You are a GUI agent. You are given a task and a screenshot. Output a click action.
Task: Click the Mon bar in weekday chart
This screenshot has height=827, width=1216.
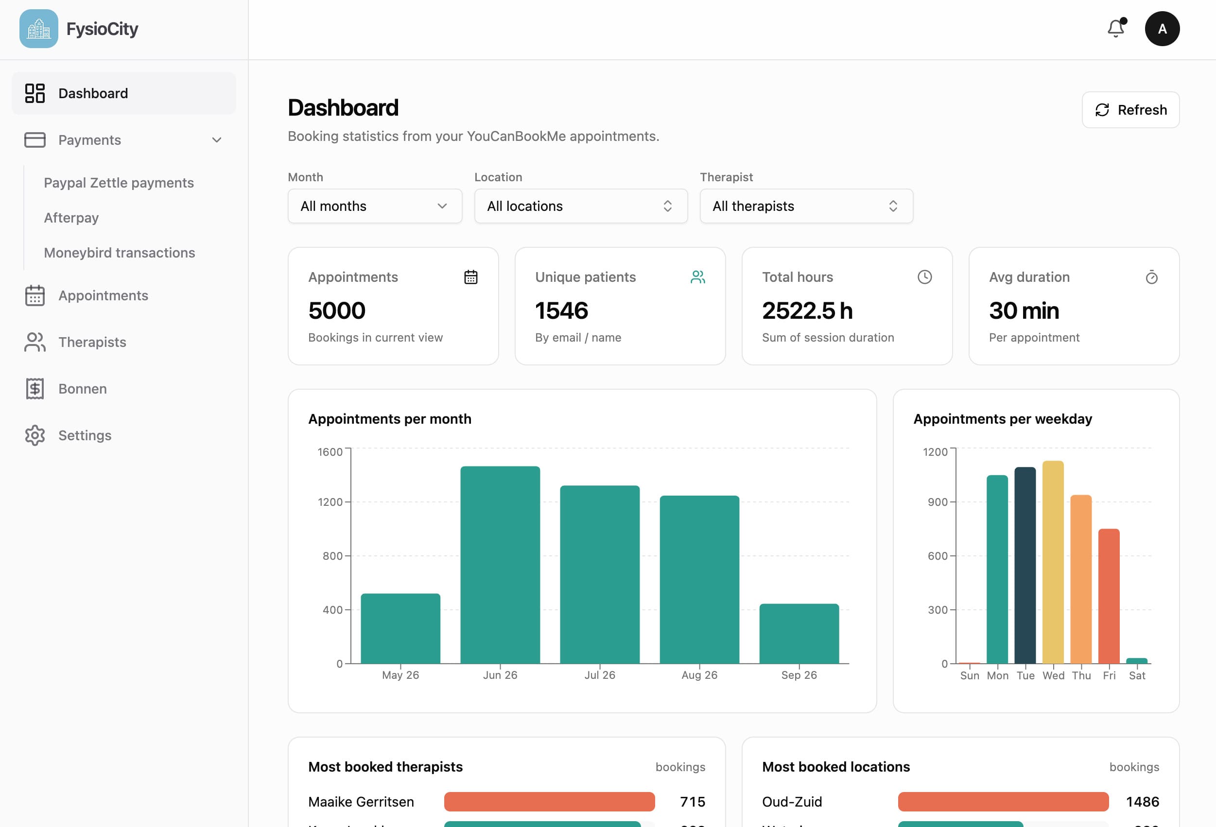coord(997,569)
